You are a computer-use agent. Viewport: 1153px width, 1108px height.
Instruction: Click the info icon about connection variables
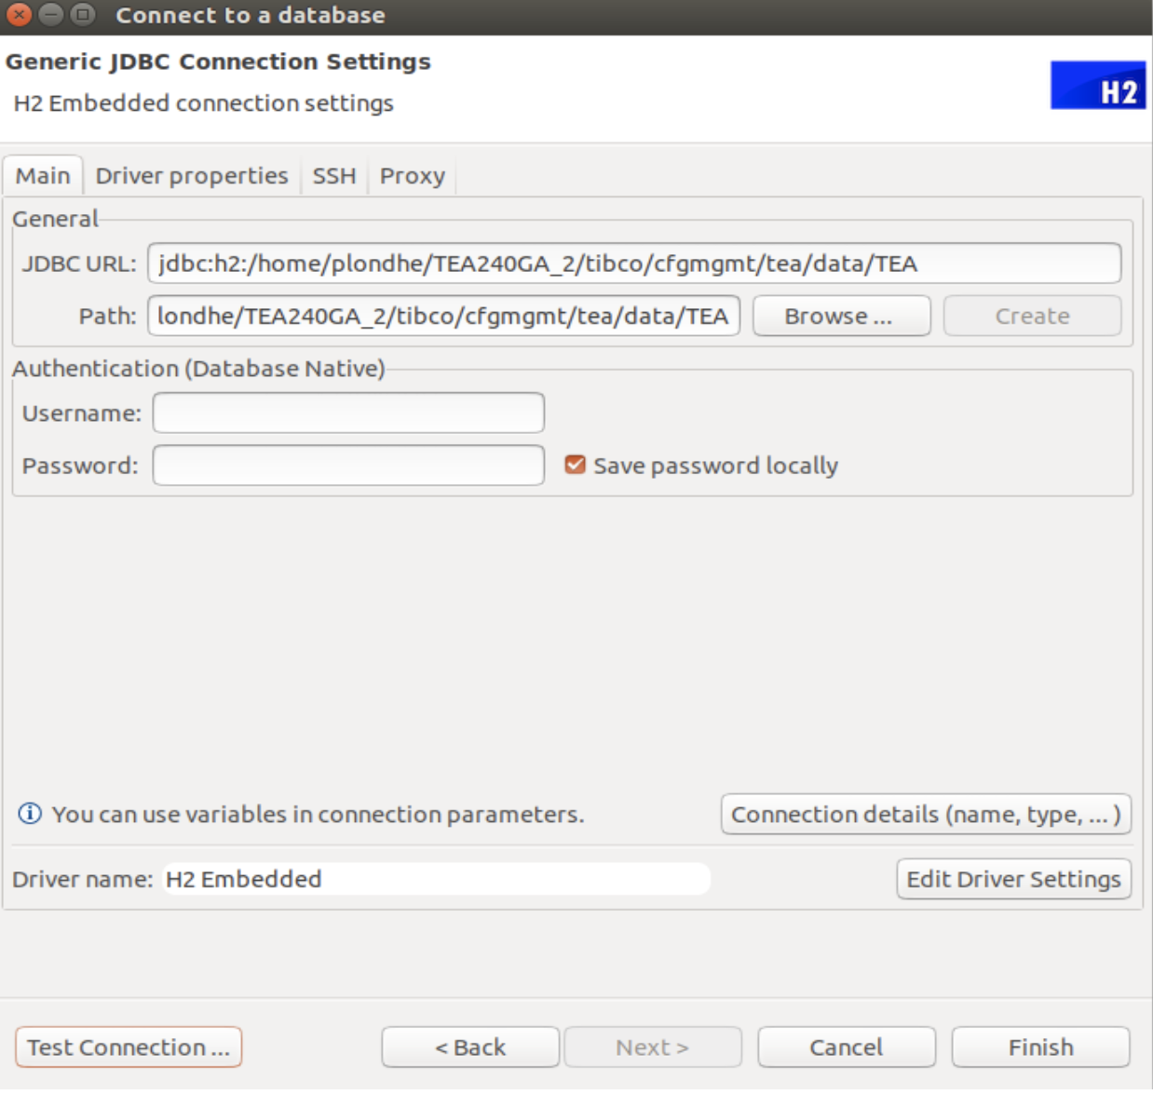point(27,814)
